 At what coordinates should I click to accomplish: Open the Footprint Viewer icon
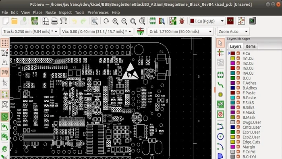pos(162,21)
